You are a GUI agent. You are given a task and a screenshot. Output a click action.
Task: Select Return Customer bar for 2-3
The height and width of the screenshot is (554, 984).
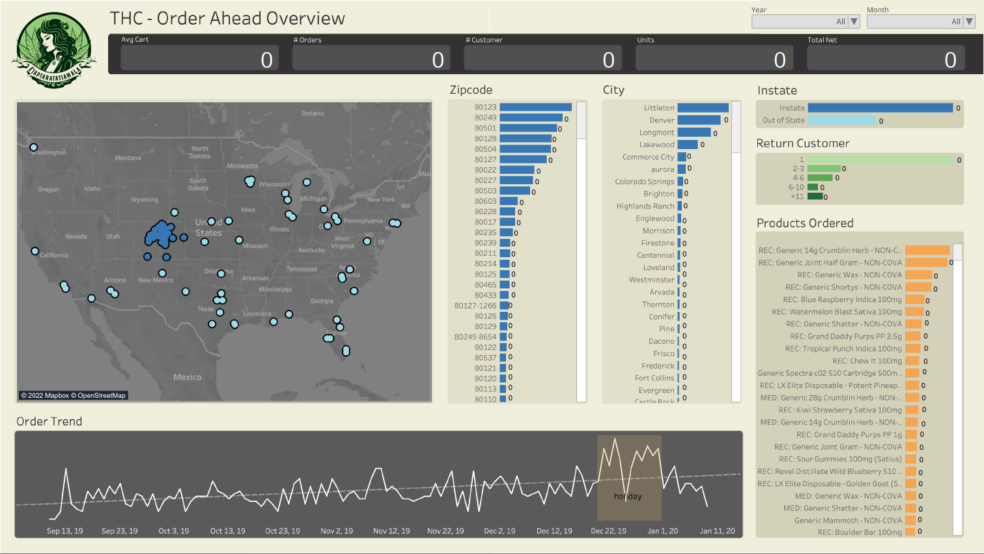(x=824, y=169)
